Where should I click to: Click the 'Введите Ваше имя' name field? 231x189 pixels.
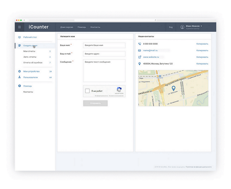click(104, 45)
